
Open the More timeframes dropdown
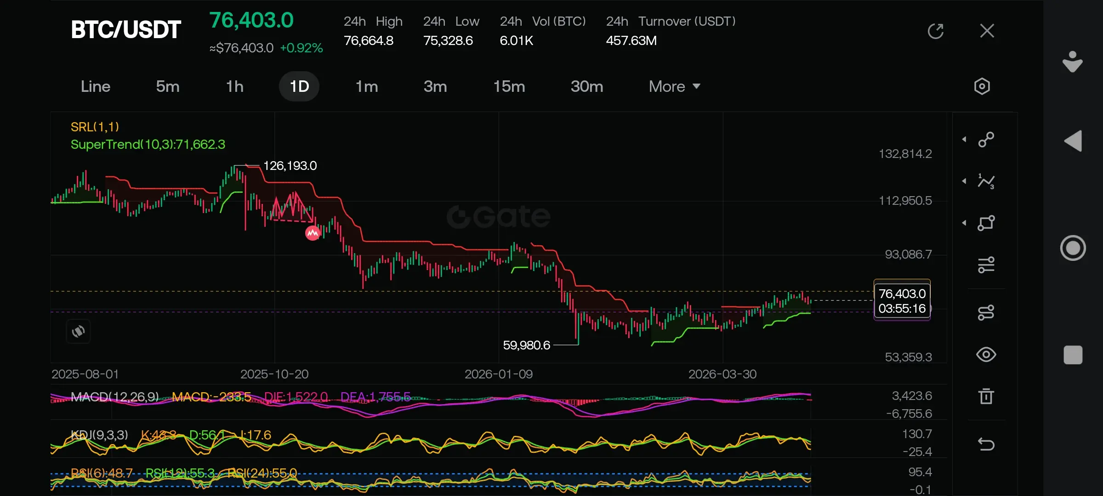(674, 86)
